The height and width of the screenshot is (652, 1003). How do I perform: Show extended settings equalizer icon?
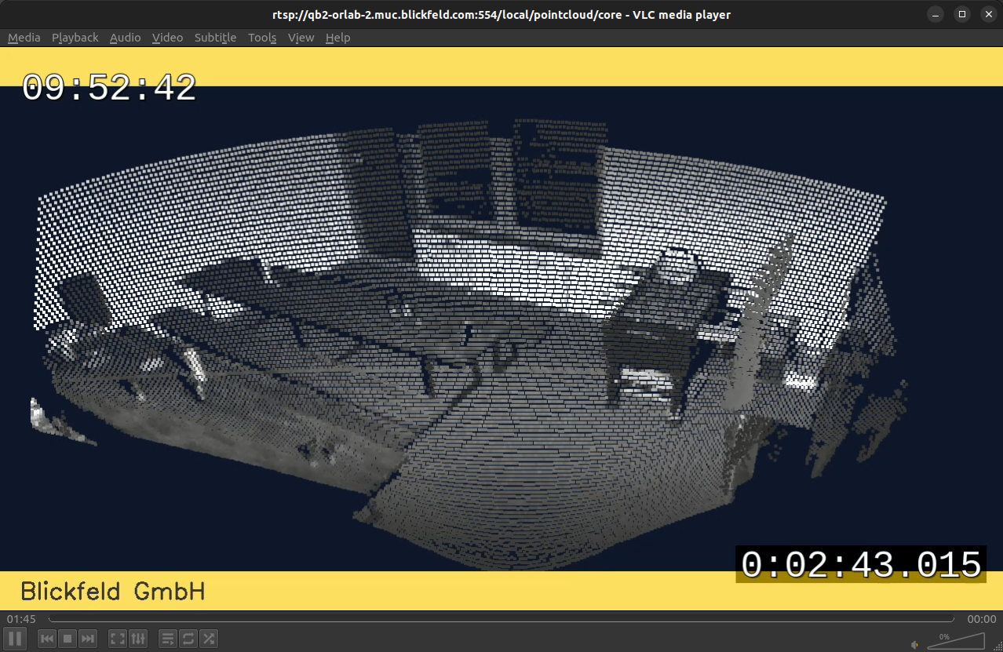click(138, 639)
